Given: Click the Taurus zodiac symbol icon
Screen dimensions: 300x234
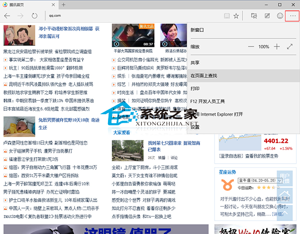Looking at the screenshot, I should click(x=227, y=185).
